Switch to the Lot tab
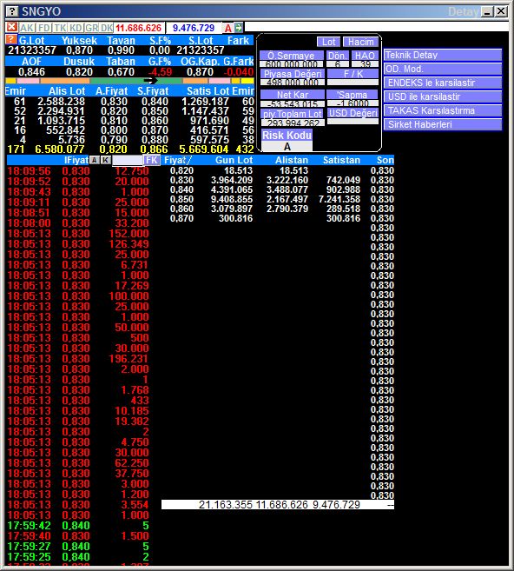Screen dimensions: 514x571 328,42
